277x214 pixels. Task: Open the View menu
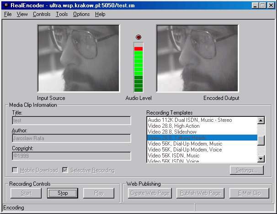click(x=22, y=14)
